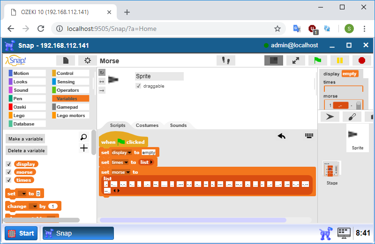Open the times variable dropdown in set block

click(126, 162)
